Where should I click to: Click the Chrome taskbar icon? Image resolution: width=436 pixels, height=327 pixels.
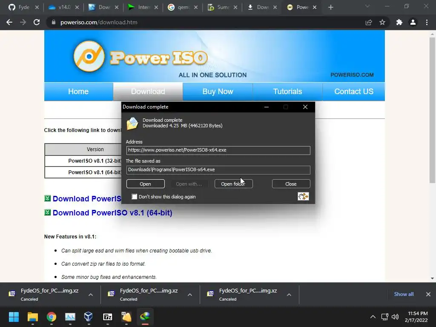click(x=51, y=317)
